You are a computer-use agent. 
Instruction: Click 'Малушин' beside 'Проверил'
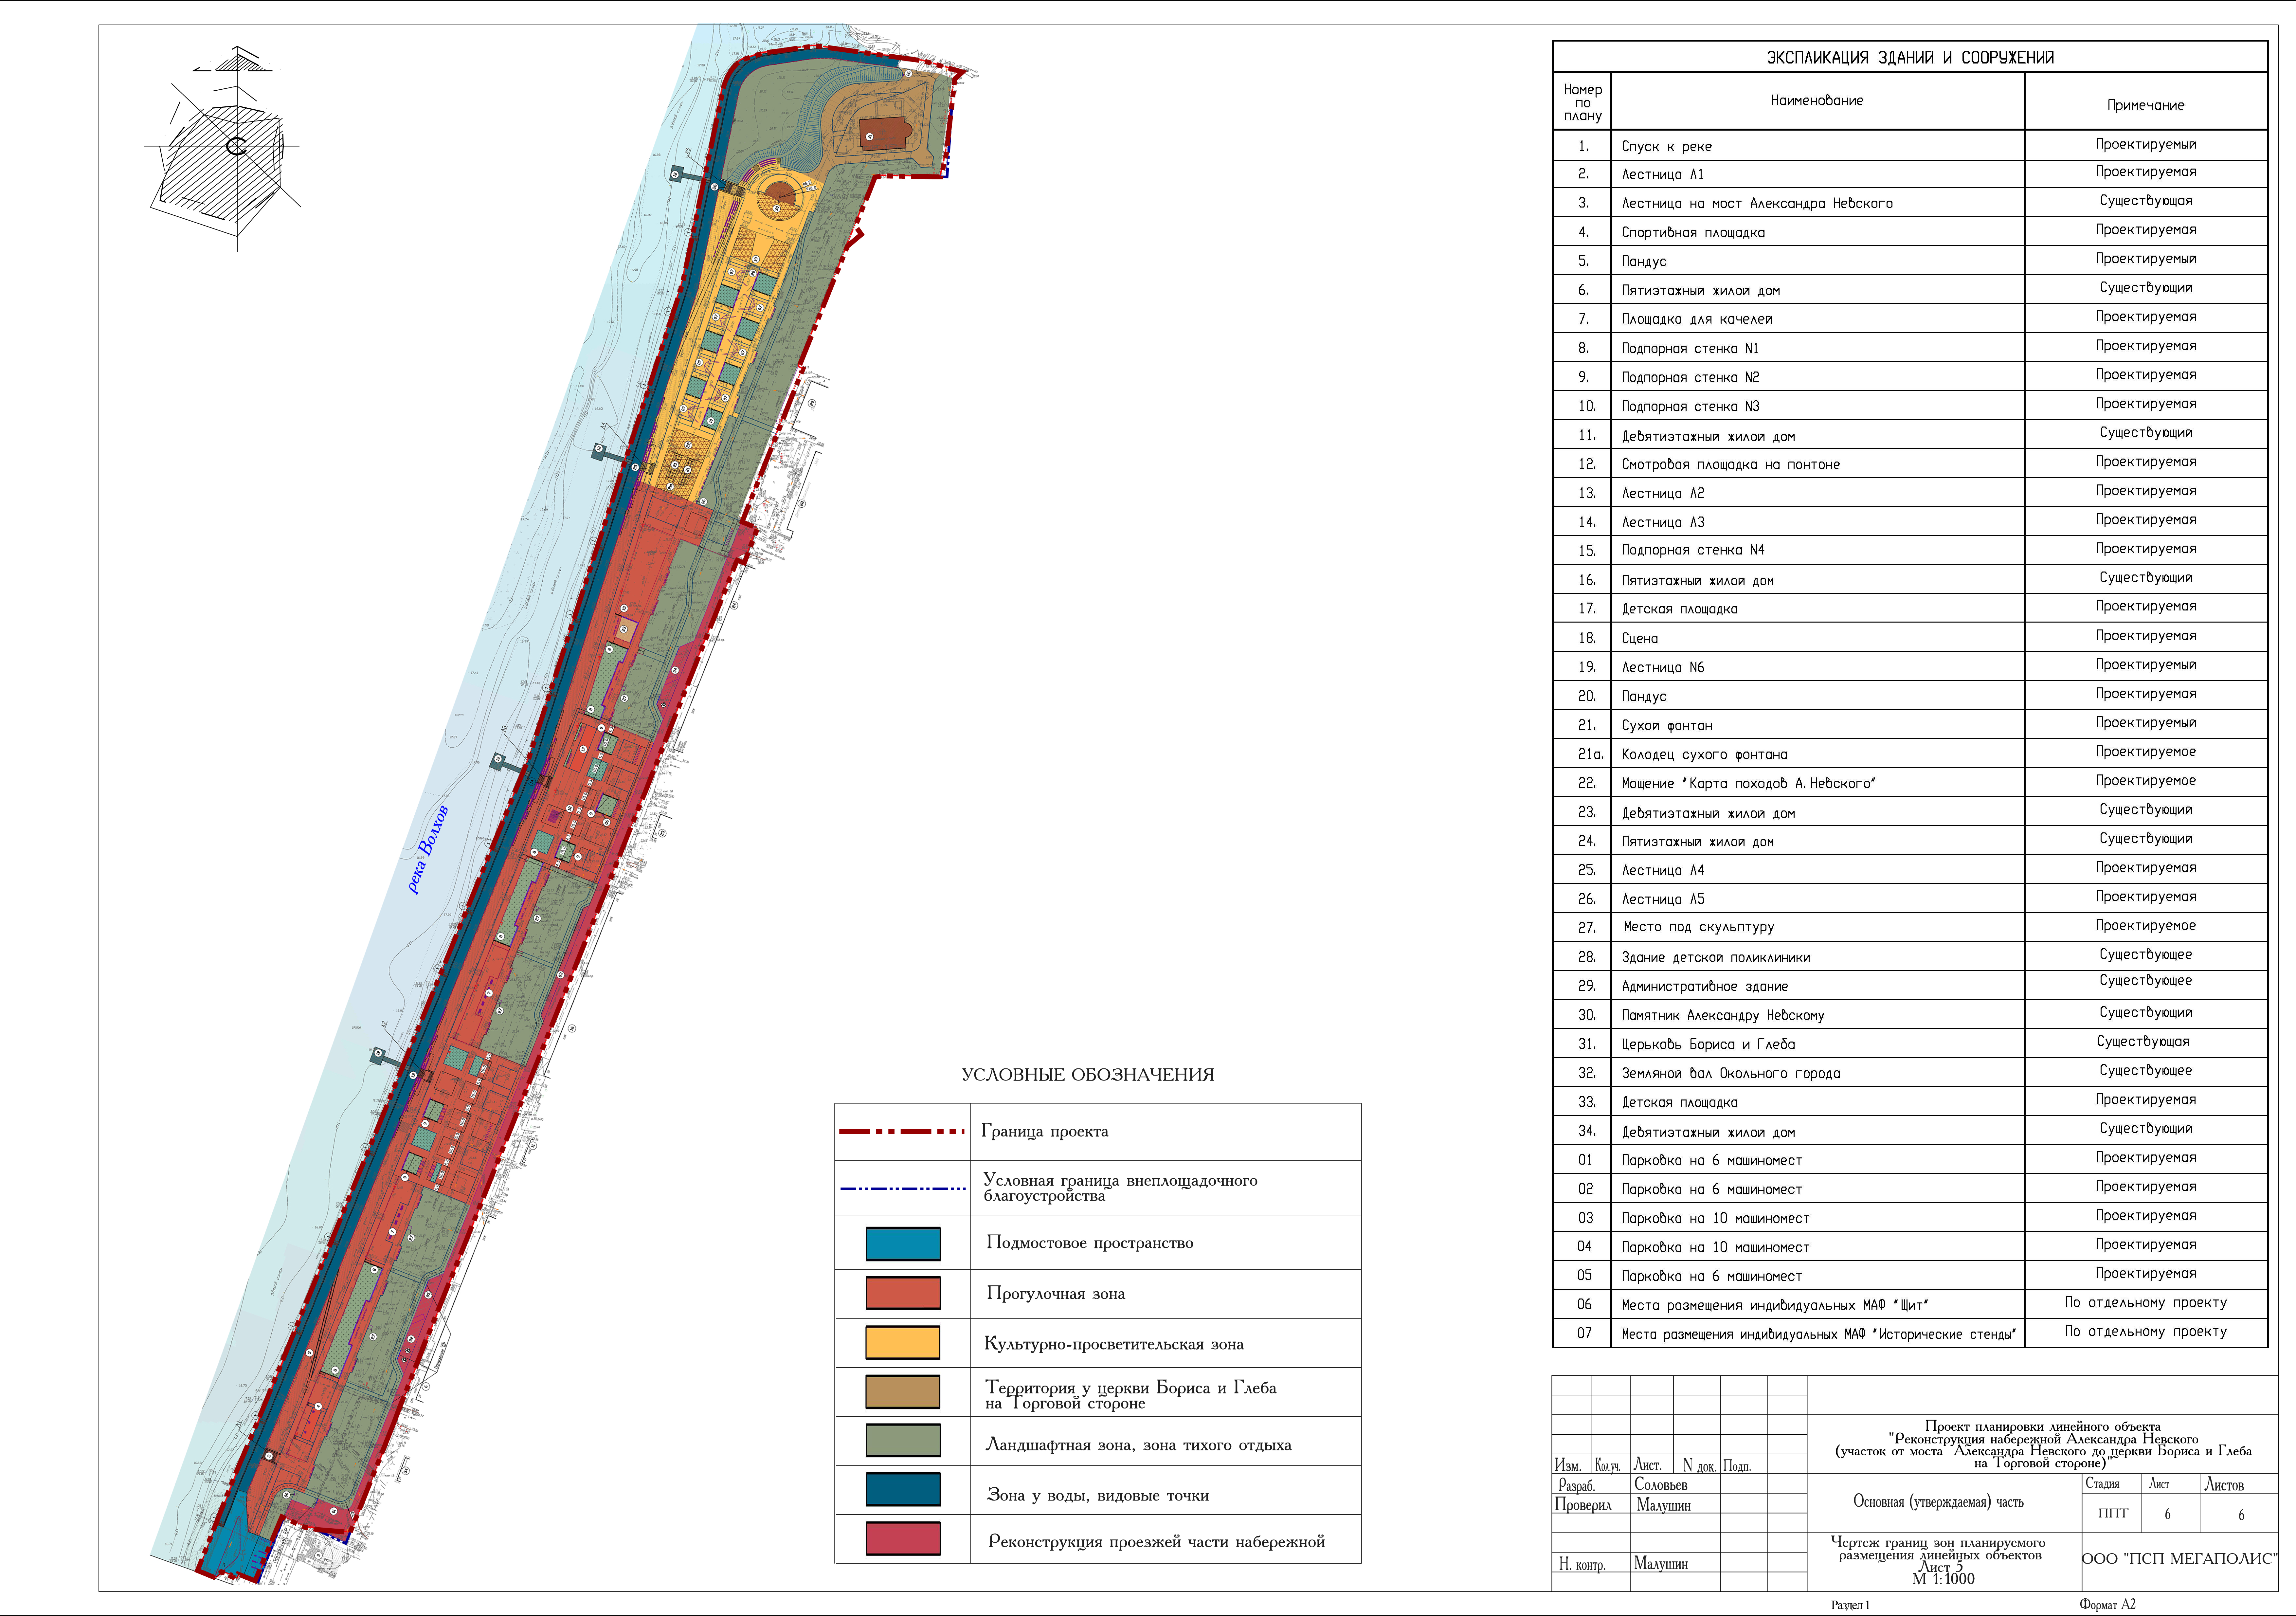[x=1664, y=1505]
